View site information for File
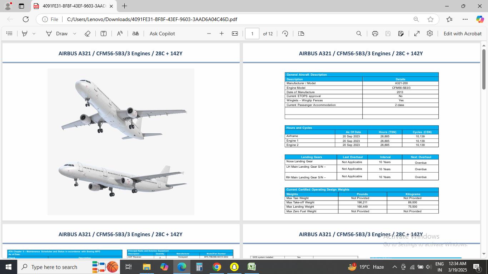Image resolution: width=488 pixels, height=274 pixels. [50, 19]
